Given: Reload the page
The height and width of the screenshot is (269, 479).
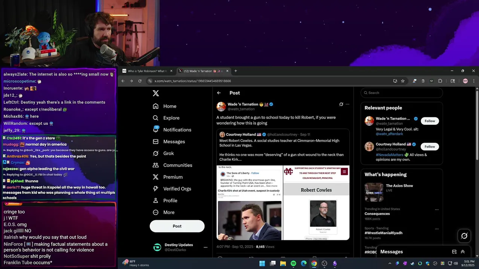Looking at the screenshot, I should tap(140, 81).
